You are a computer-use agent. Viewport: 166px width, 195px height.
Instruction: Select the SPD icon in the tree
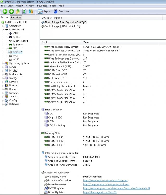[x=11, y=48]
